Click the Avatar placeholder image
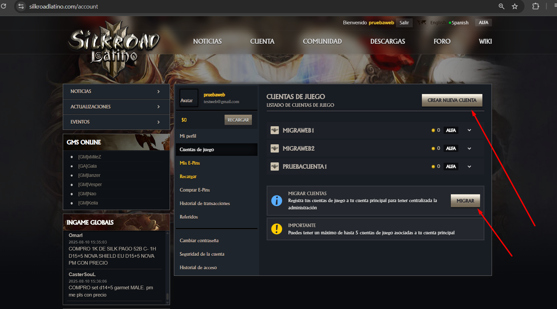The width and height of the screenshot is (557, 309). [x=189, y=98]
